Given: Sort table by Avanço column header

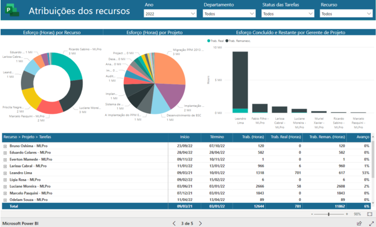Looking at the screenshot, I should (363, 137).
